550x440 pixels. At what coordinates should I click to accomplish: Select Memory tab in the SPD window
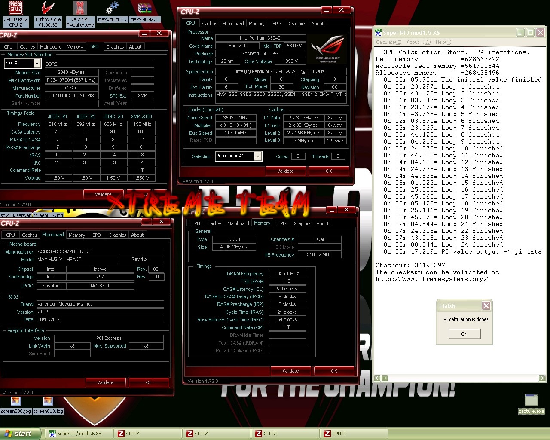[75, 47]
